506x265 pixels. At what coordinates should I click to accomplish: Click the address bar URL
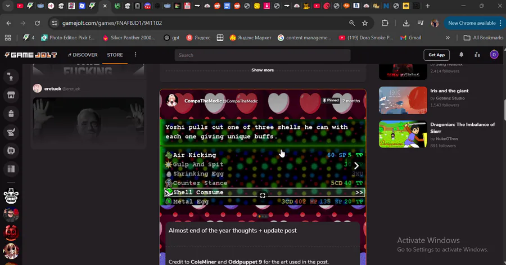click(112, 23)
